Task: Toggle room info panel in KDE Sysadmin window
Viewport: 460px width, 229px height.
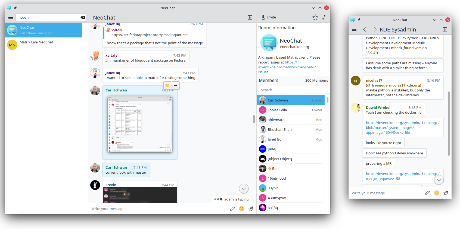Action: coord(445,29)
